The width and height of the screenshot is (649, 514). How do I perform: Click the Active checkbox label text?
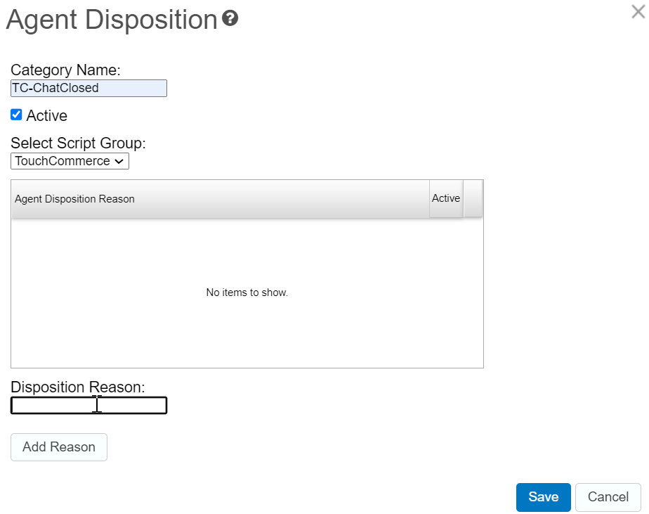coord(46,115)
